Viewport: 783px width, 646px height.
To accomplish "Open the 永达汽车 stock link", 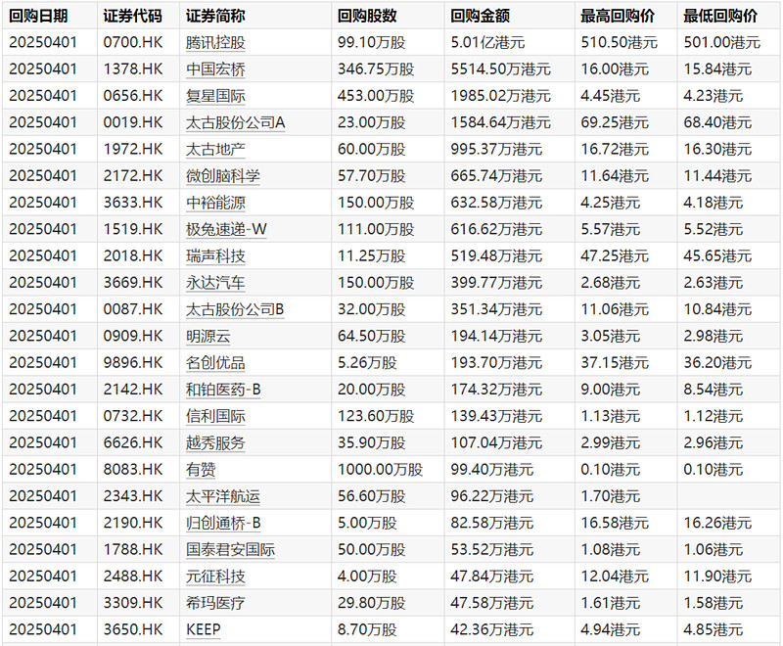I will 215,283.
